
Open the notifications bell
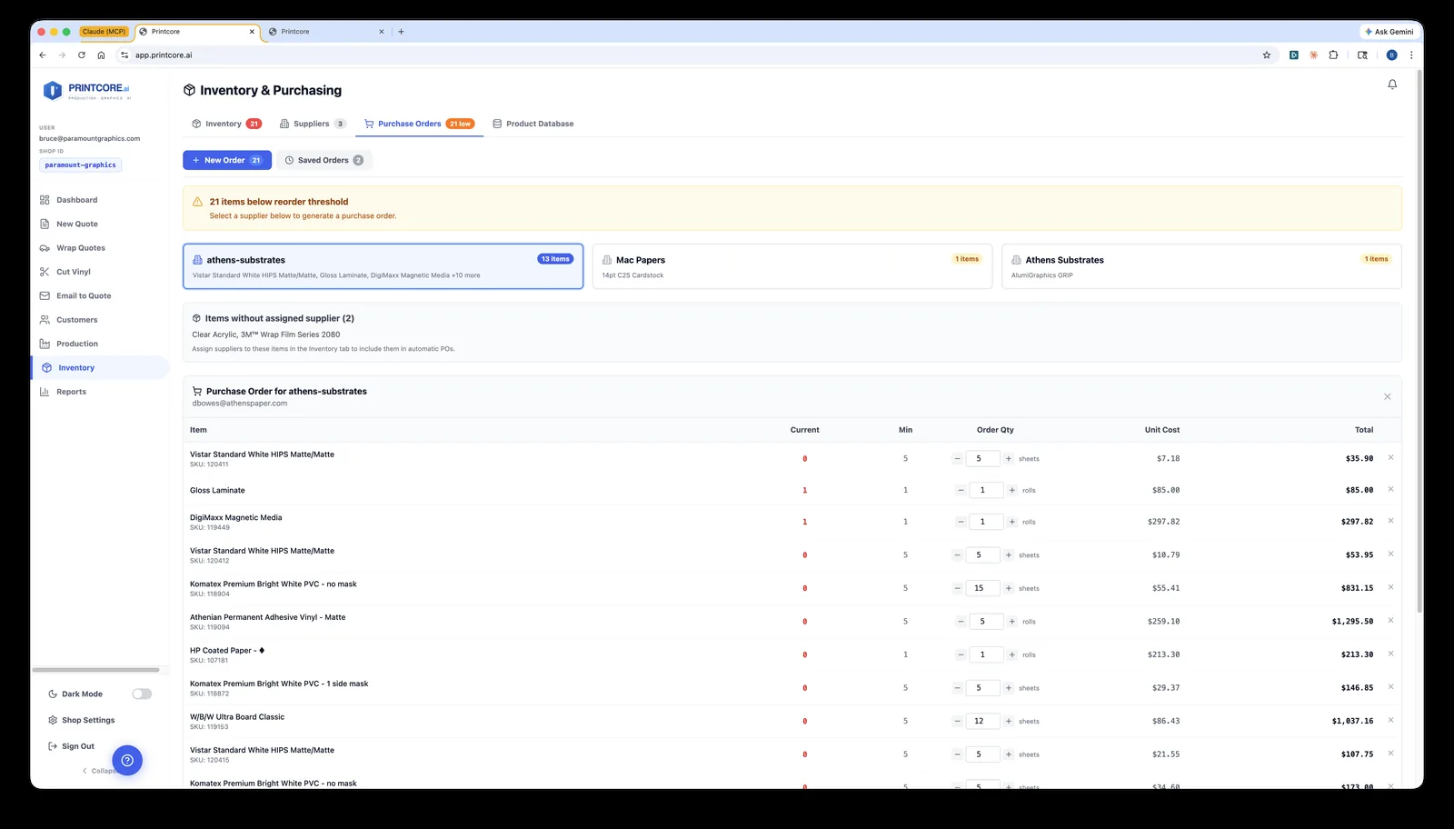(1392, 85)
